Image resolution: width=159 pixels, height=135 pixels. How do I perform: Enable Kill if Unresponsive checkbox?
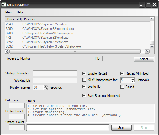(84, 80)
